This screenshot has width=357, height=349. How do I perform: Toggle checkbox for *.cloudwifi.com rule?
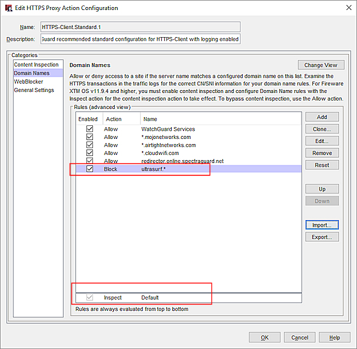(89, 153)
